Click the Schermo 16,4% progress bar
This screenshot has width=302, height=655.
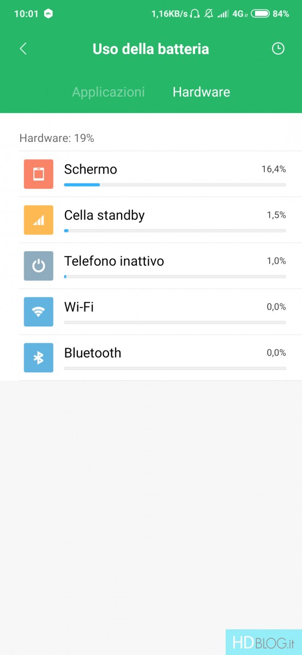coord(175,185)
